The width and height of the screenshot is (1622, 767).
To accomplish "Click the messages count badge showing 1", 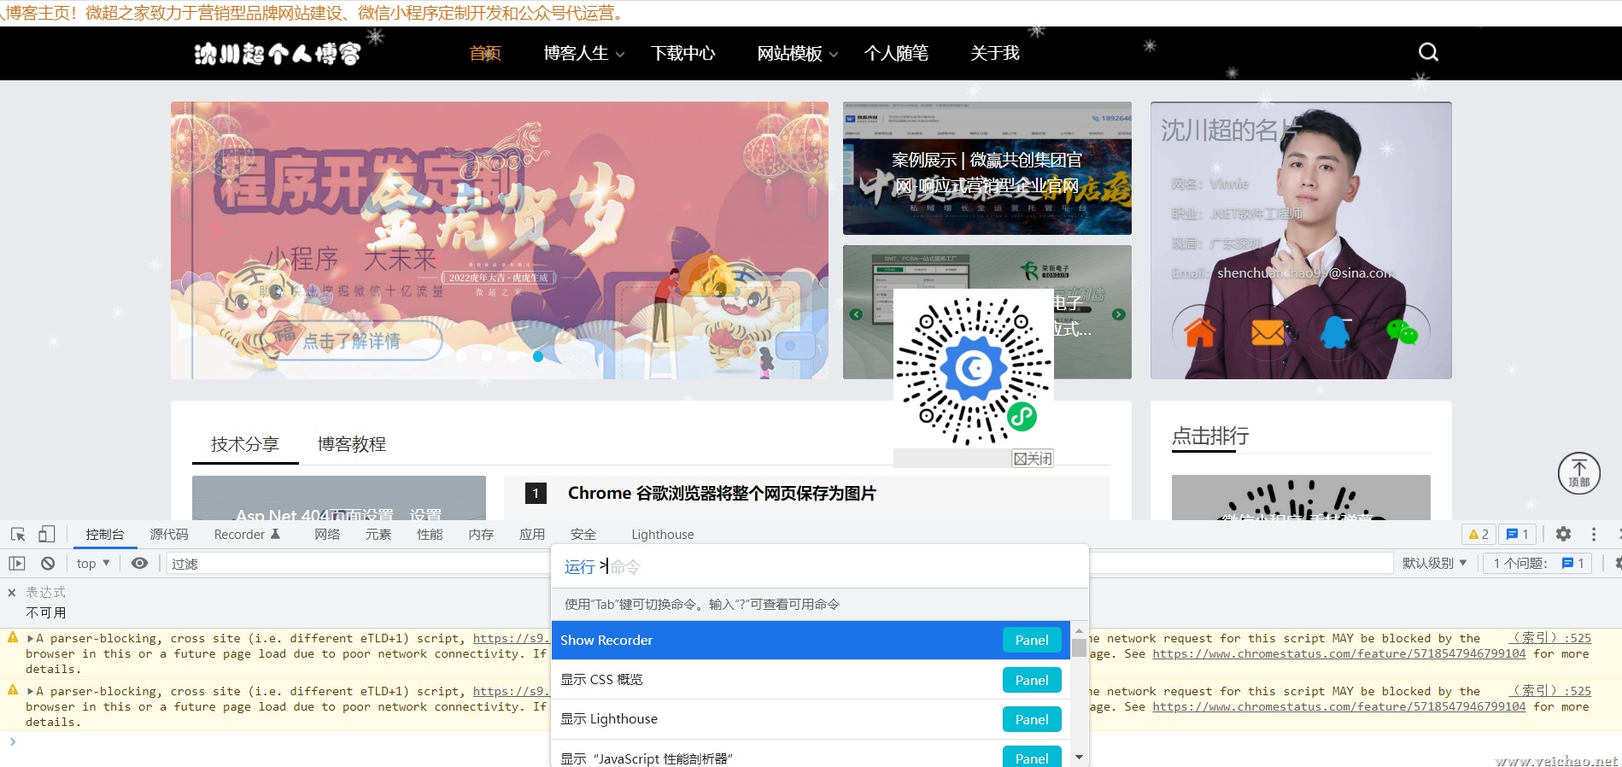I will pos(1518,534).
